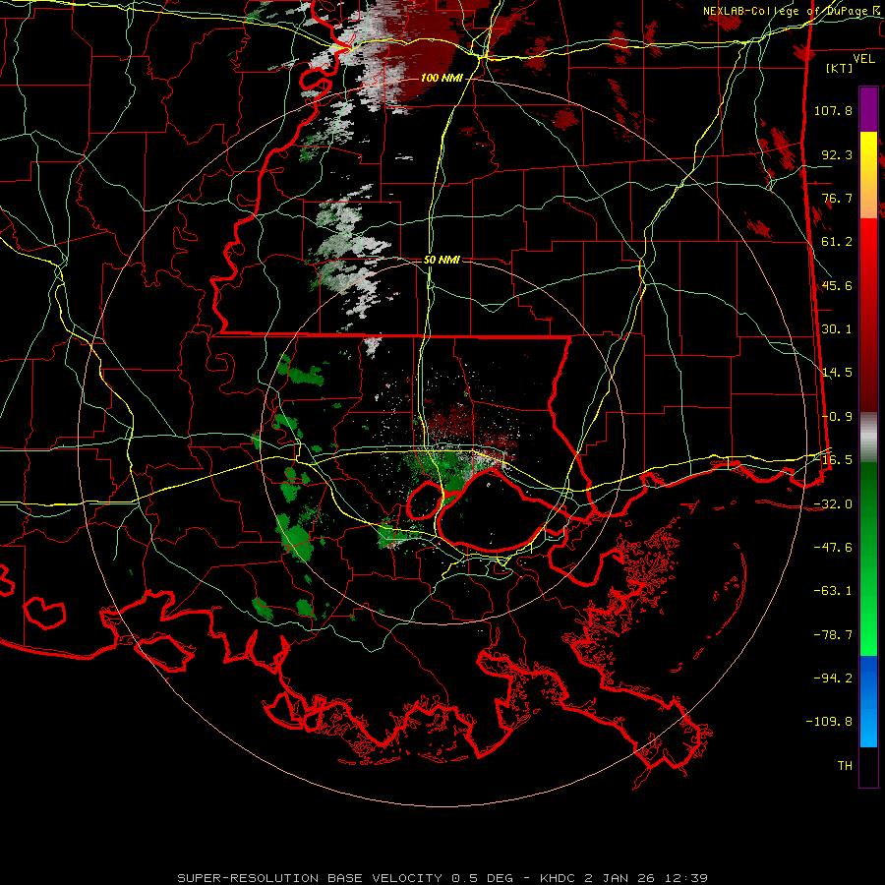Click the -109.8 velocity scale value
Screen dimensions: 885x885
829,722
